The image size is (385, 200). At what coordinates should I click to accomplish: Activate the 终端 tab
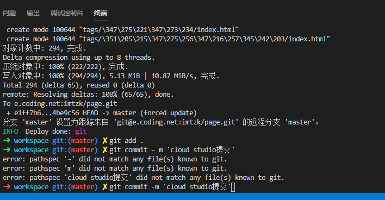click(101, 12)
